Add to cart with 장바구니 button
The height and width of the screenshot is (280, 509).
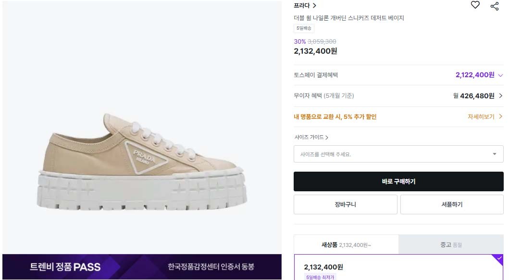(x=345, y=204)
